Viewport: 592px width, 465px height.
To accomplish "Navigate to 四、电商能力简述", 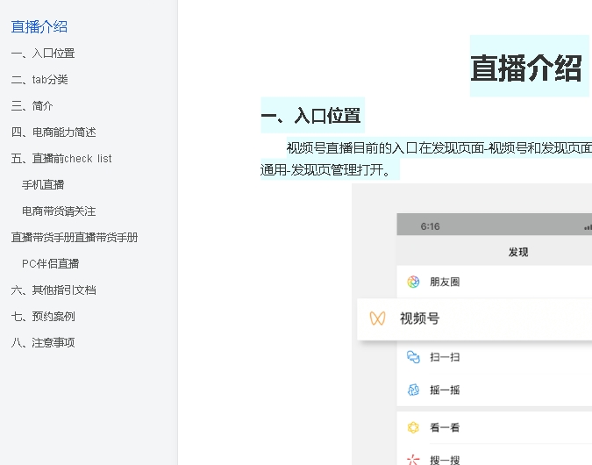I will (53, 132).
